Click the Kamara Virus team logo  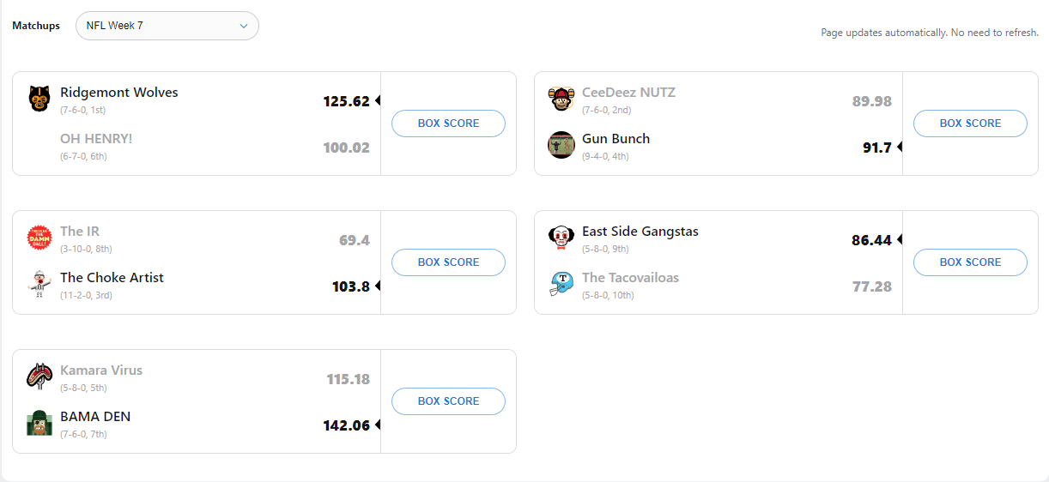pos(39,377)
